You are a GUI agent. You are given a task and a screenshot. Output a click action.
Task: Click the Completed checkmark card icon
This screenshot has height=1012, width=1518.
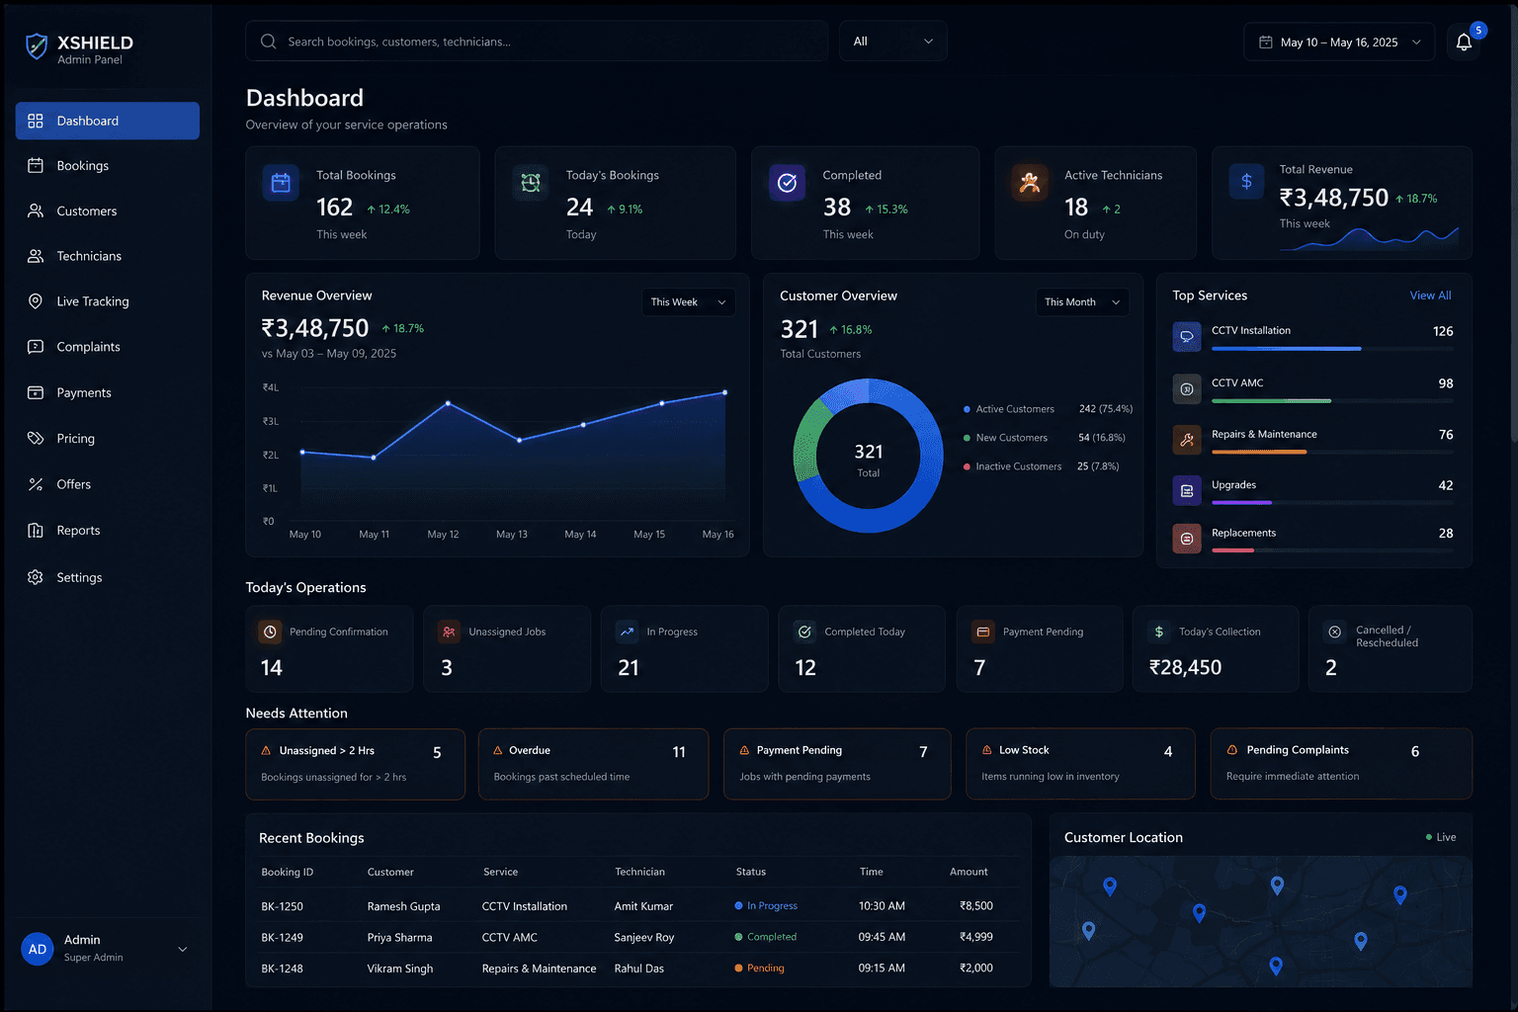[787, 183]
